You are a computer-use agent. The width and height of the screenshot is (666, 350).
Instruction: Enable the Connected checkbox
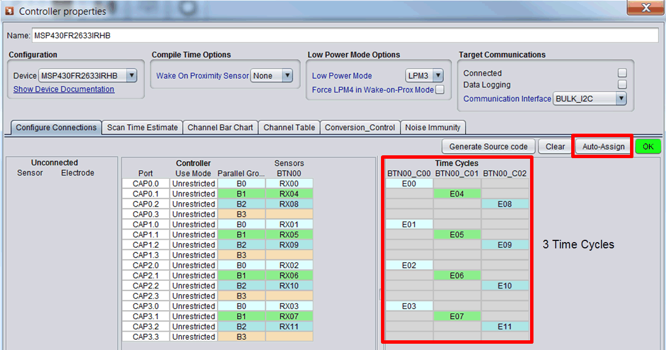pos(622,73)
